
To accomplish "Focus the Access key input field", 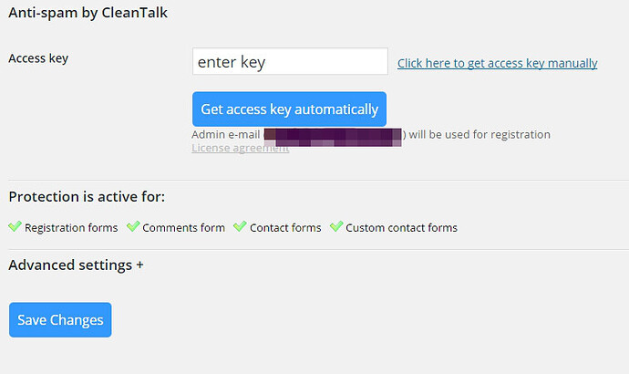I will [290, 62].
